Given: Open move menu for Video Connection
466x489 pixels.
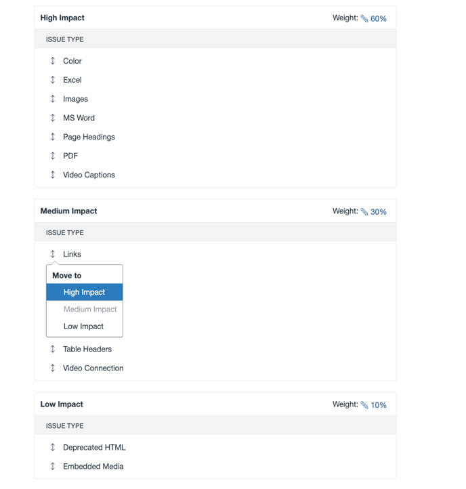Looking at the screenshot, I should [x=53, y=368].
